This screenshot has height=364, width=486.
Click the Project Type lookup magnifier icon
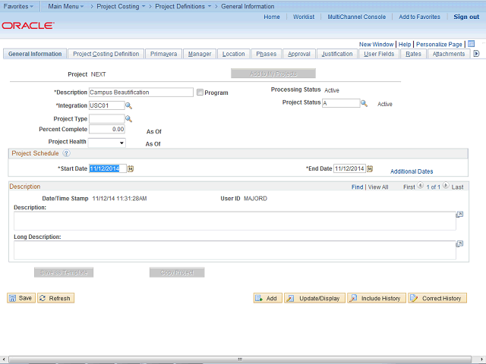tap(129, 118)
